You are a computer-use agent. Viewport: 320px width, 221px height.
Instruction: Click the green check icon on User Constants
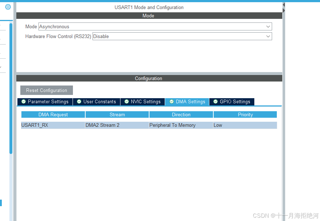[x=79, y=101]
